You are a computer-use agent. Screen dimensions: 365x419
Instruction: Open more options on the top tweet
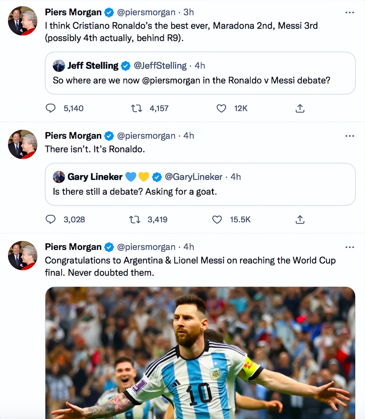[350, 13]
